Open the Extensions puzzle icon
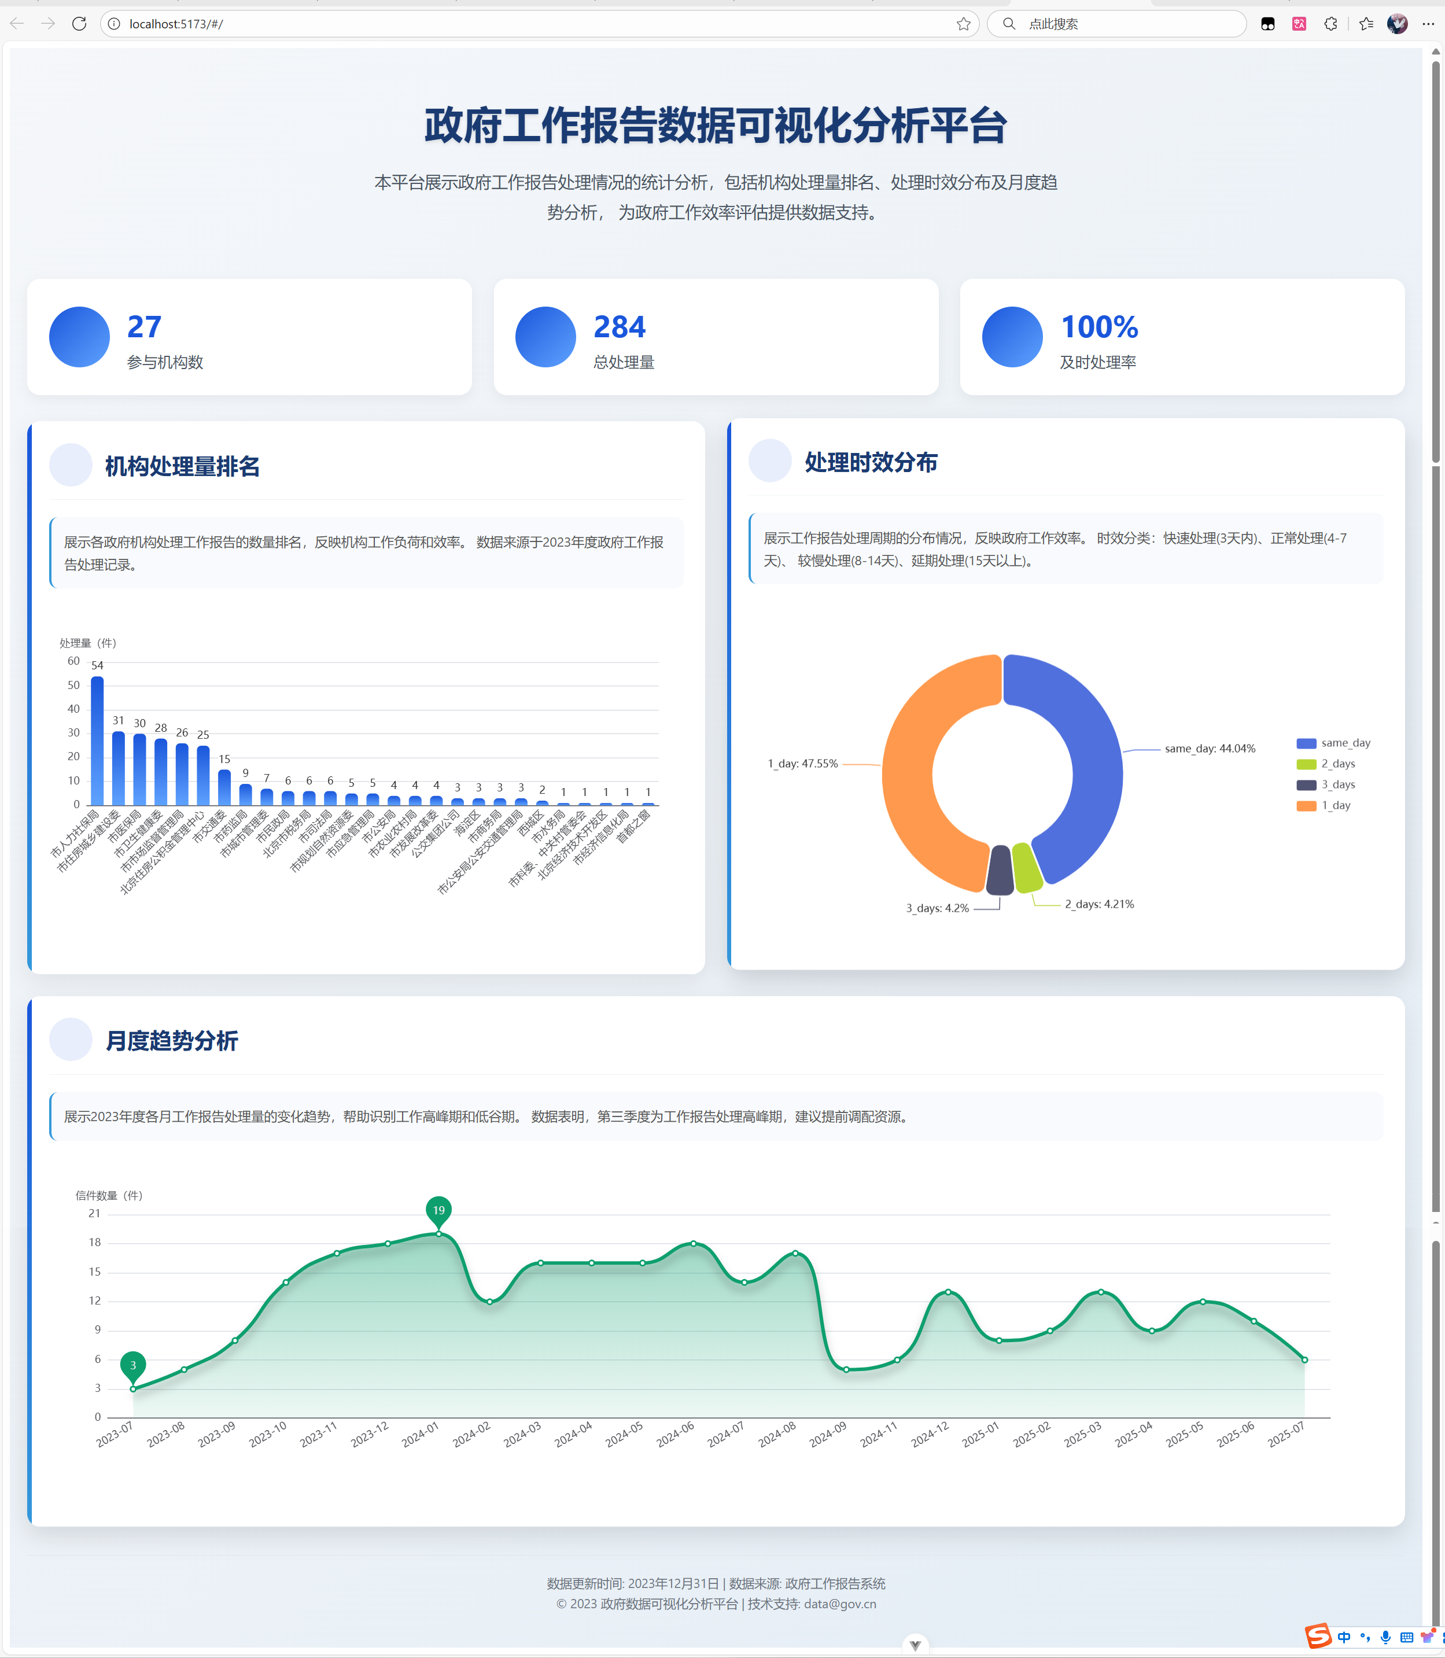This screenshot has width=1445, height=1658. click(1330, 23)
